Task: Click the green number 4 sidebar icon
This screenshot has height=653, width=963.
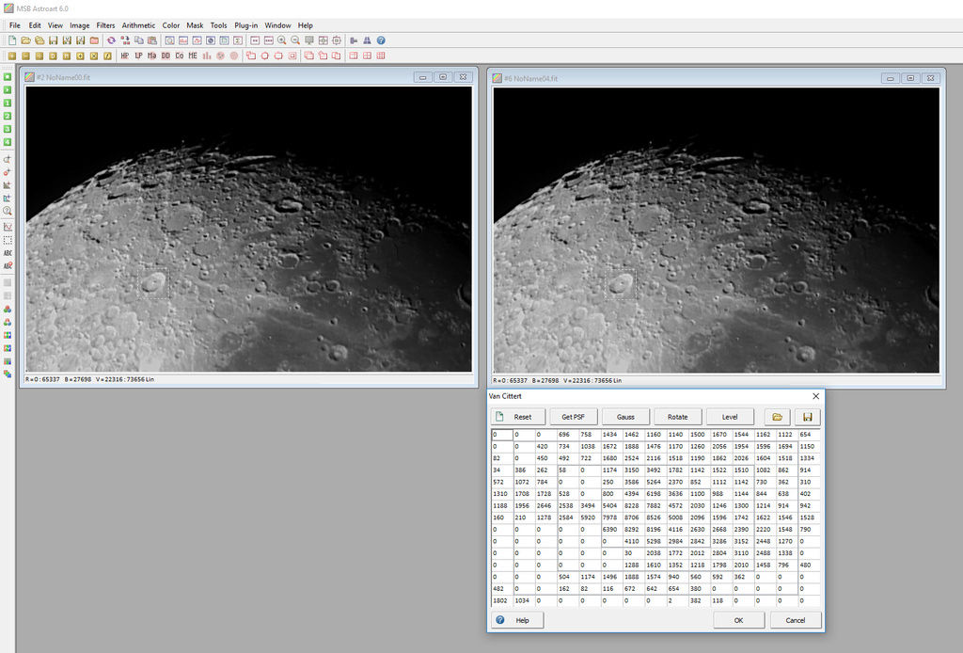Action: click(8, 142)
